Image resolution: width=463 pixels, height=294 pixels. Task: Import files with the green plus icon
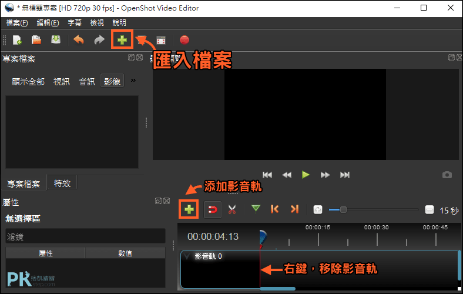pos(122,39)
